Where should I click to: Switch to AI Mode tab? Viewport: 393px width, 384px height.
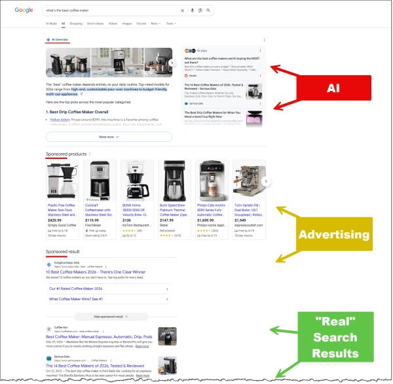click(x=51, y=24)
